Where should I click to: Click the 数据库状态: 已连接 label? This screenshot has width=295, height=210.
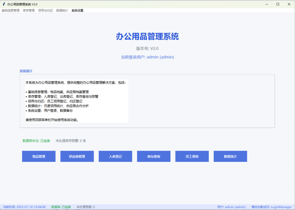(36, 141)
